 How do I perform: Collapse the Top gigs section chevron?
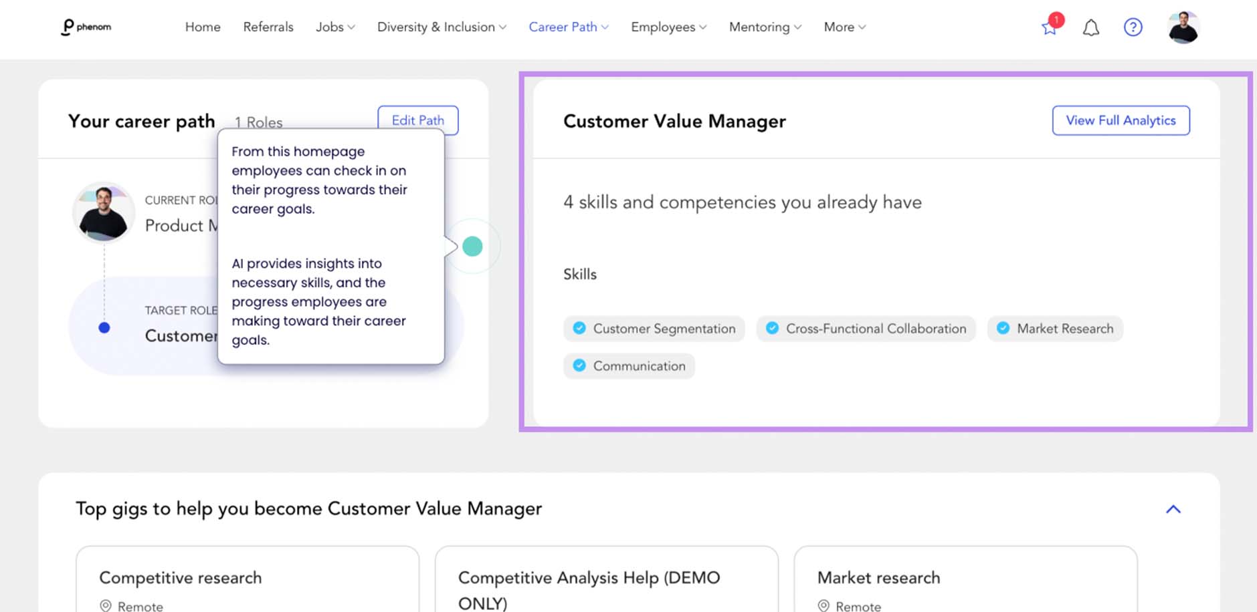(x=1173, y=509)
